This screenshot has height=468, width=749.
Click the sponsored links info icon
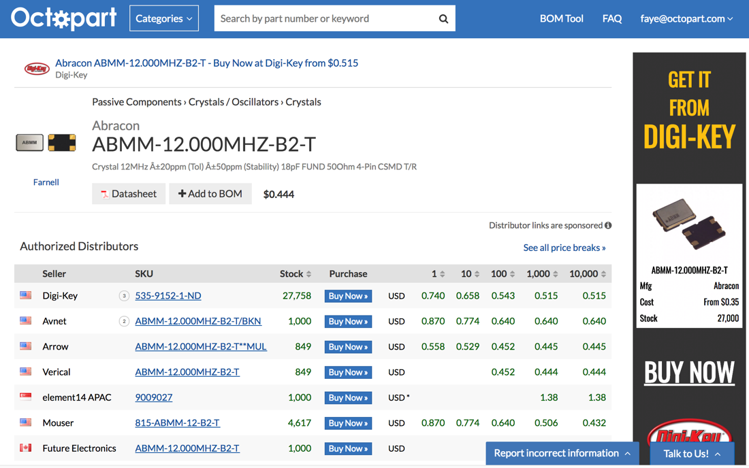point(608,225)
